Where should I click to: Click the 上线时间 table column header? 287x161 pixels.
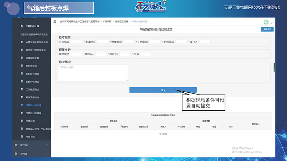pos(84,127)
